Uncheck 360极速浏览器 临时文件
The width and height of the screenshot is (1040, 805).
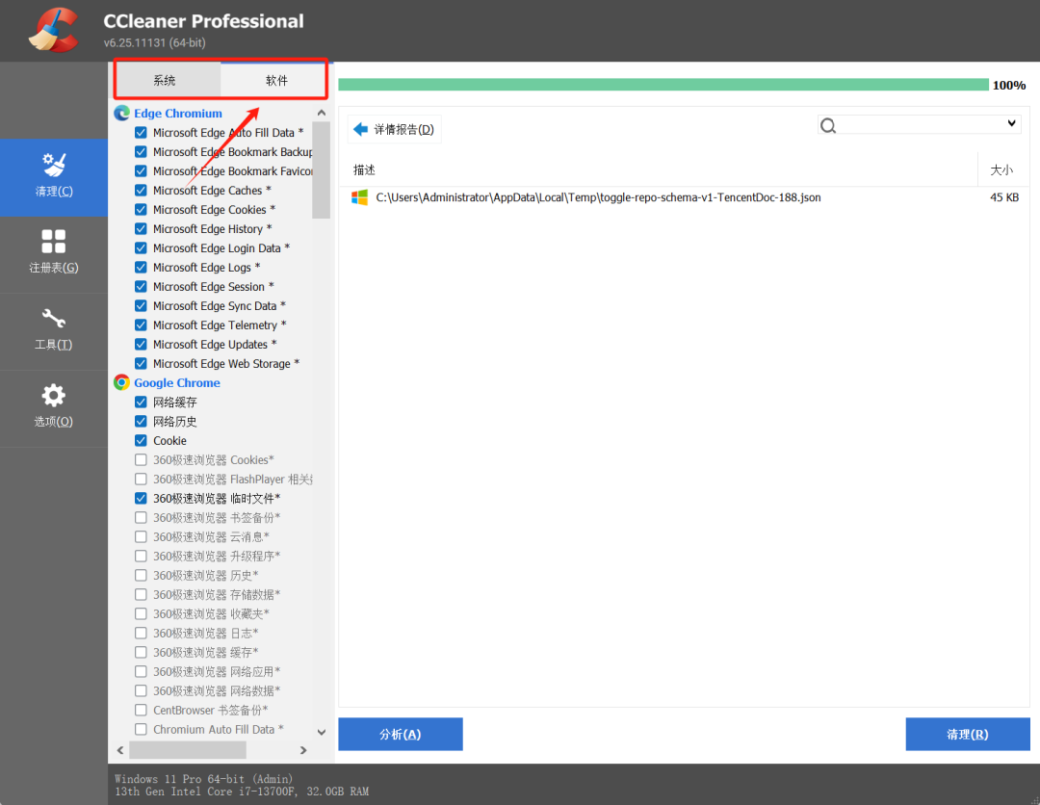pos(141,498)
